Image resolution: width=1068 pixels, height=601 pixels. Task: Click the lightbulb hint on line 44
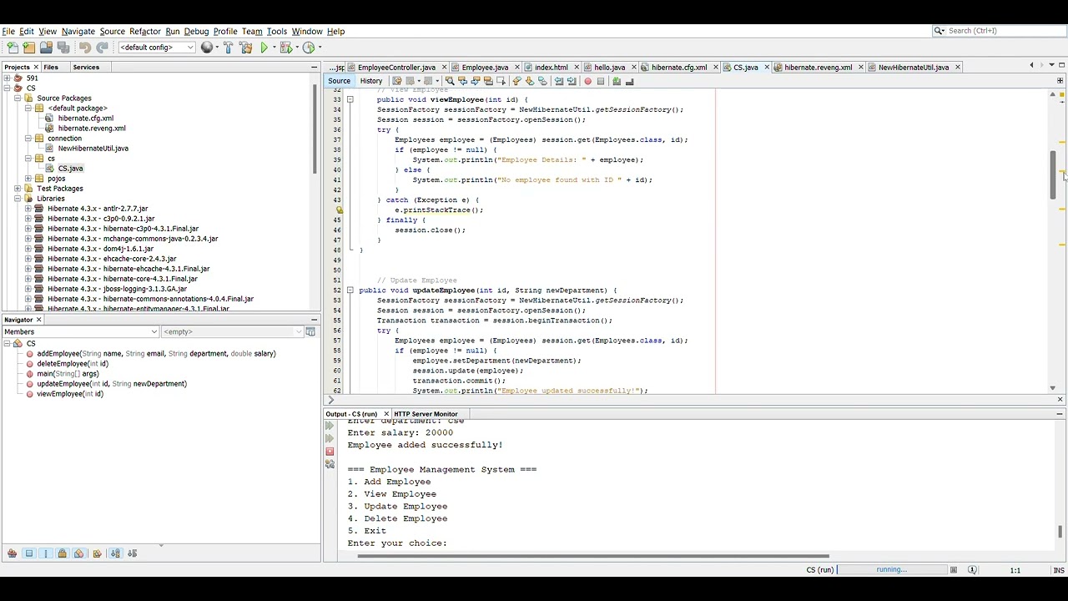pos(339,210)
